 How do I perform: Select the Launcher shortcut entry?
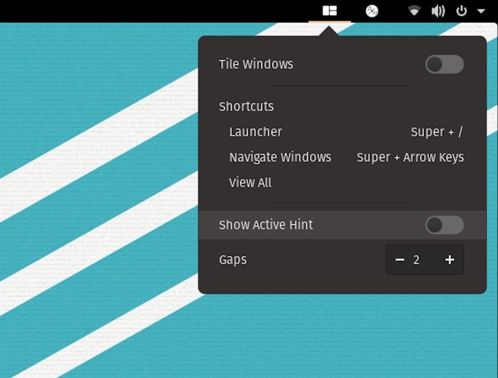tap(255, 132)
